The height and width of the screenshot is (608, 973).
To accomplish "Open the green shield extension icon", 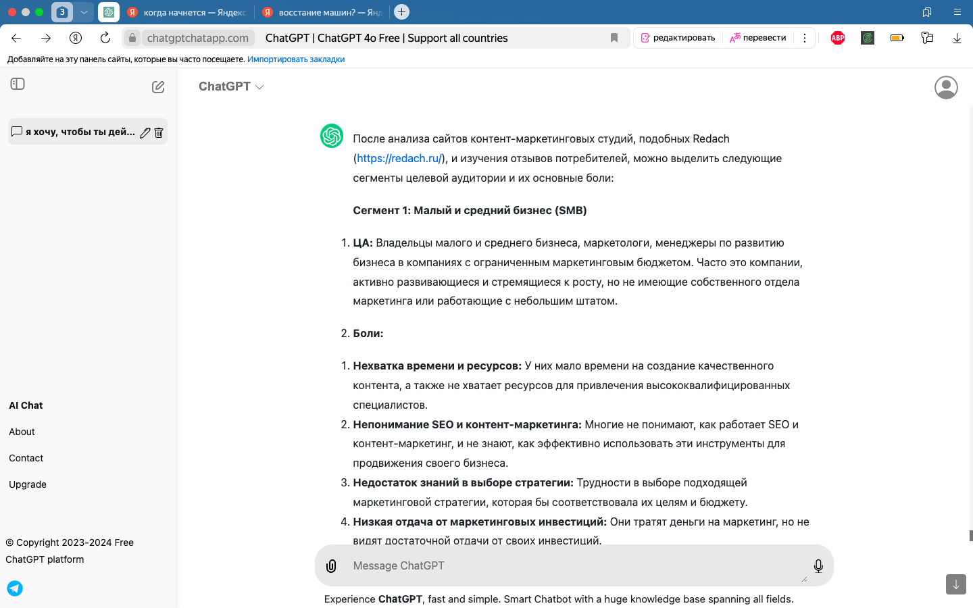I will [x=868, y=38].
